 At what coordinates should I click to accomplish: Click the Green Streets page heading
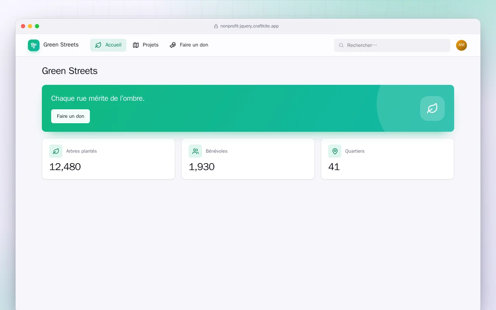70,71
